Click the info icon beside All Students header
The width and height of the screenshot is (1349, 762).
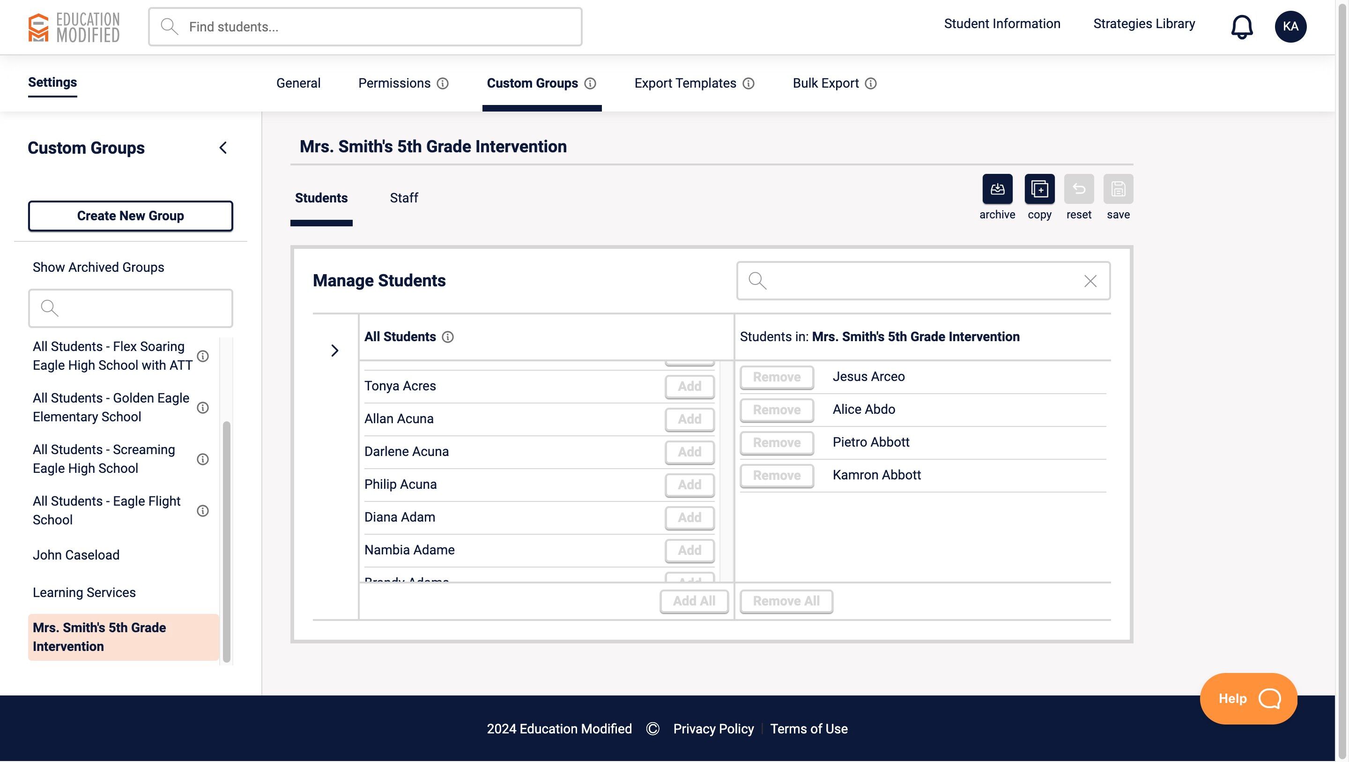(x=448, y=337)
